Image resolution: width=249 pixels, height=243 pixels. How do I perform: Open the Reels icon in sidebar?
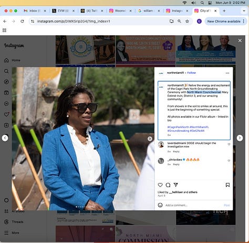coord(6,93)
